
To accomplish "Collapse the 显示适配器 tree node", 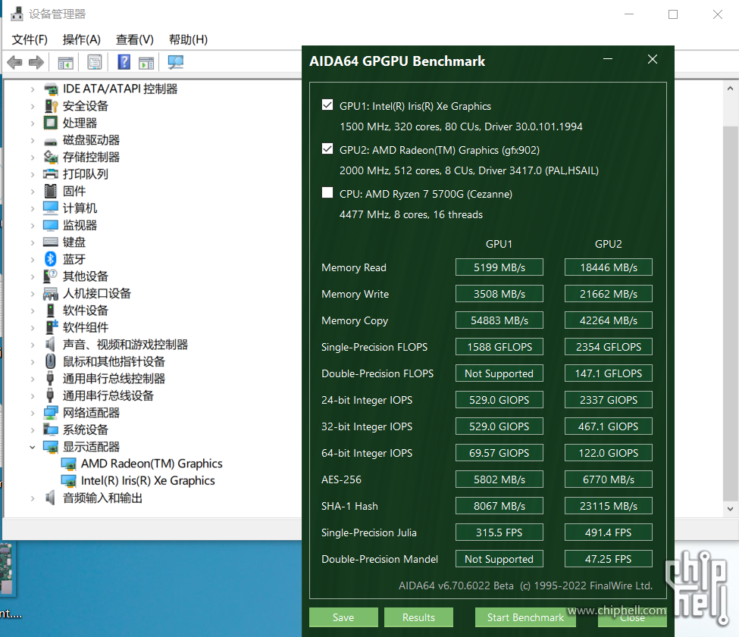I will 33,446.
